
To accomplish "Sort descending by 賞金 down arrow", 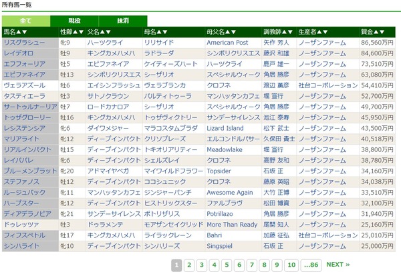I will point(382,32).
